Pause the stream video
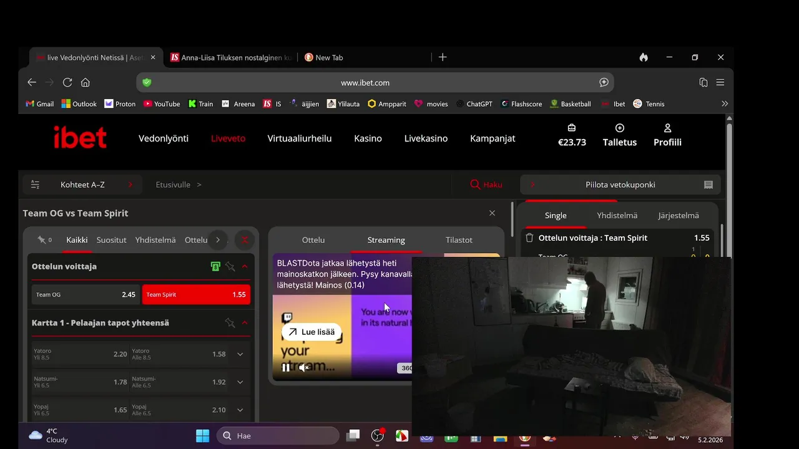Image resolution: width=799 pixels, height=449 pixels. 285,368
